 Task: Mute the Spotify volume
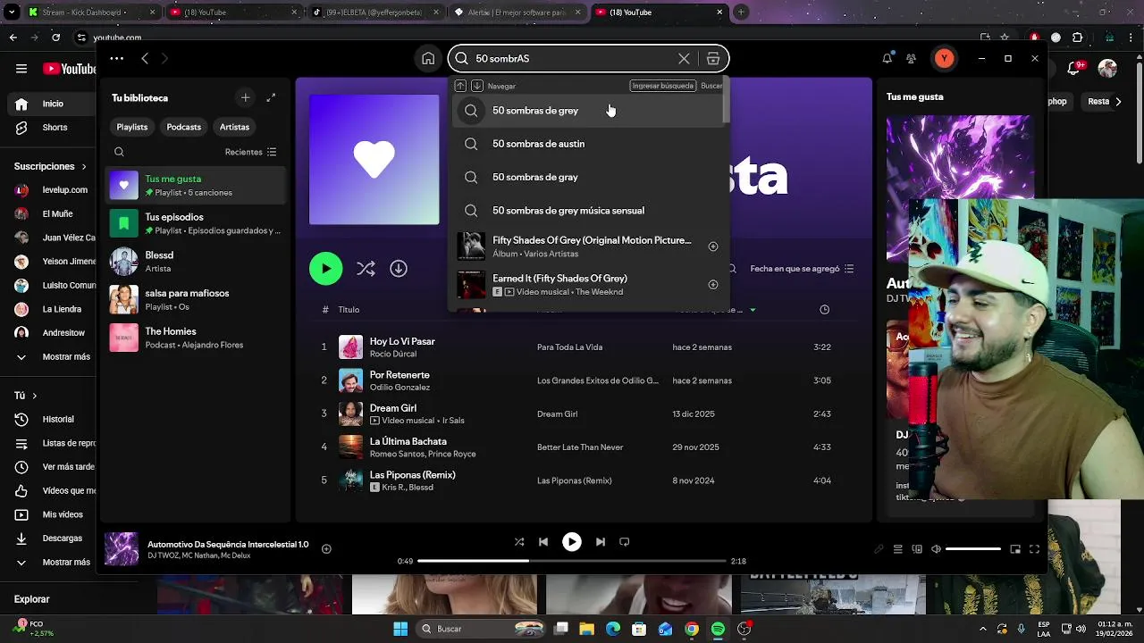(x=936, y=549)
